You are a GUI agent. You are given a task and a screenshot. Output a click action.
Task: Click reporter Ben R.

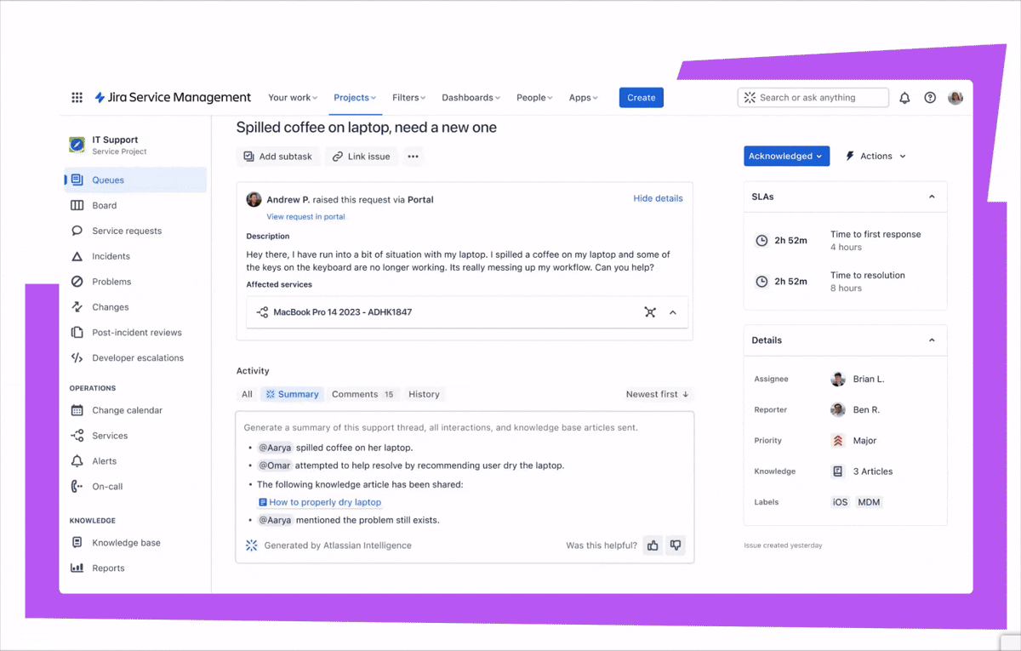click(x=855, y=410)
